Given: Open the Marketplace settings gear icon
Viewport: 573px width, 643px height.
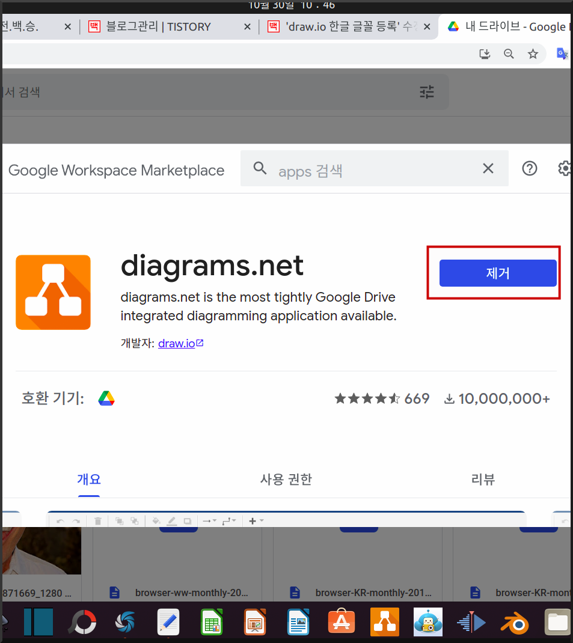Looking at the screenshot, I should pos(565,168).
